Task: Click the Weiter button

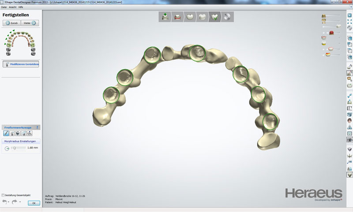Action: tap(30, 23)
